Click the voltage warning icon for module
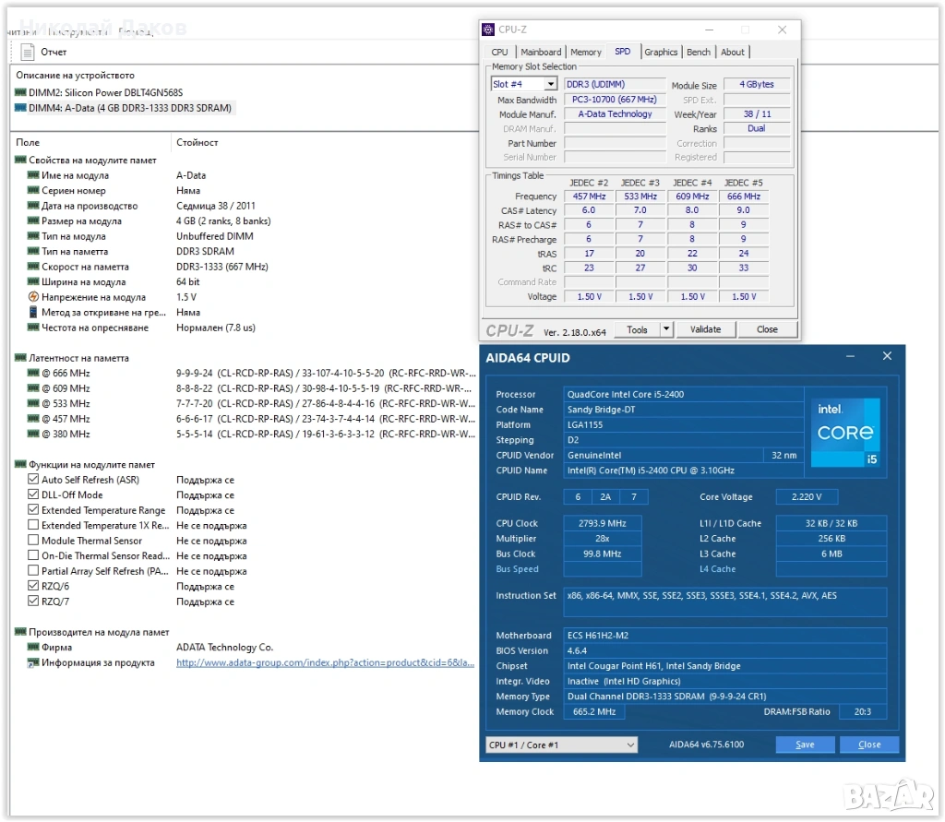The height and width of the screenshot is (822, 945). (33, 297)
